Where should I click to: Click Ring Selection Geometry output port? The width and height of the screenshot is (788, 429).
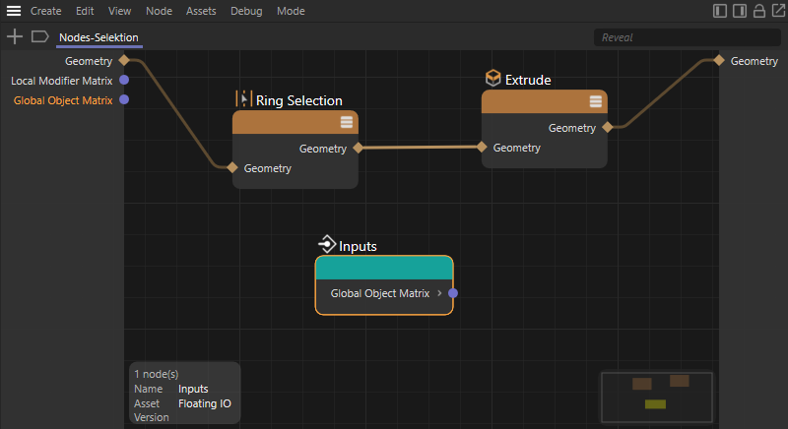pyautogui.click(x=358, y=148)
